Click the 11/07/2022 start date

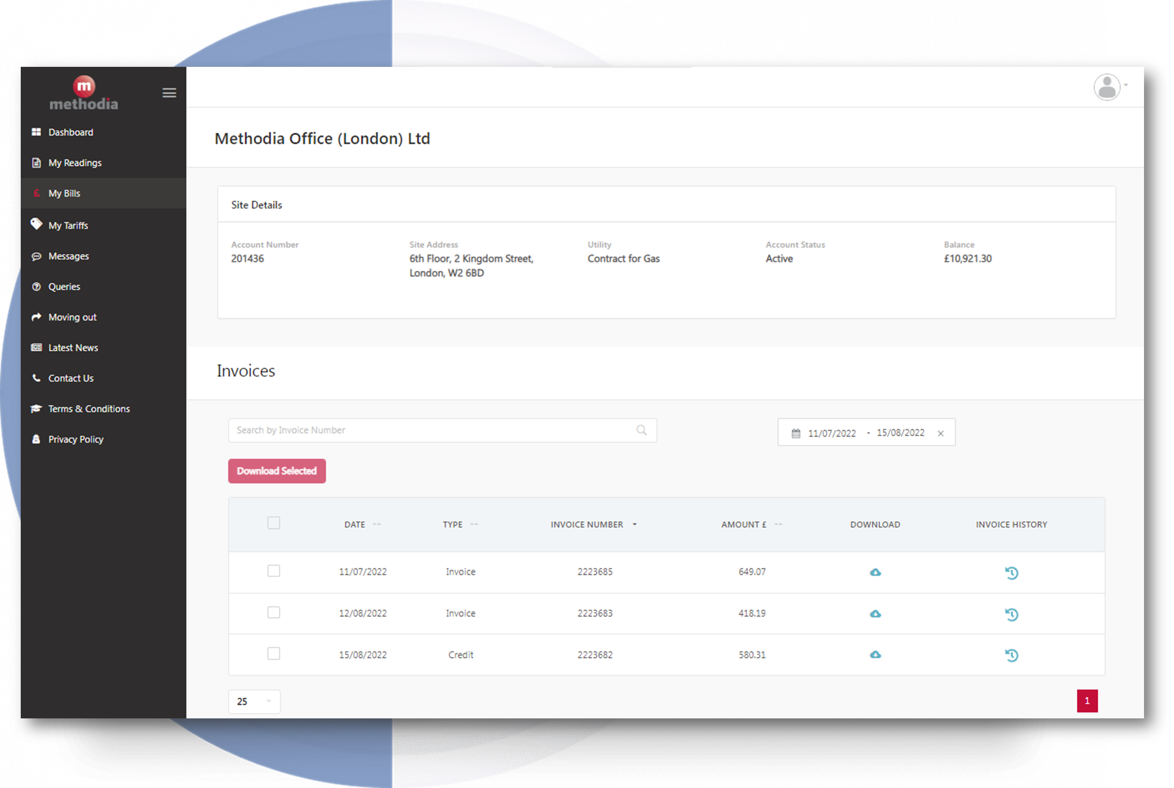(x=832, y=433)
